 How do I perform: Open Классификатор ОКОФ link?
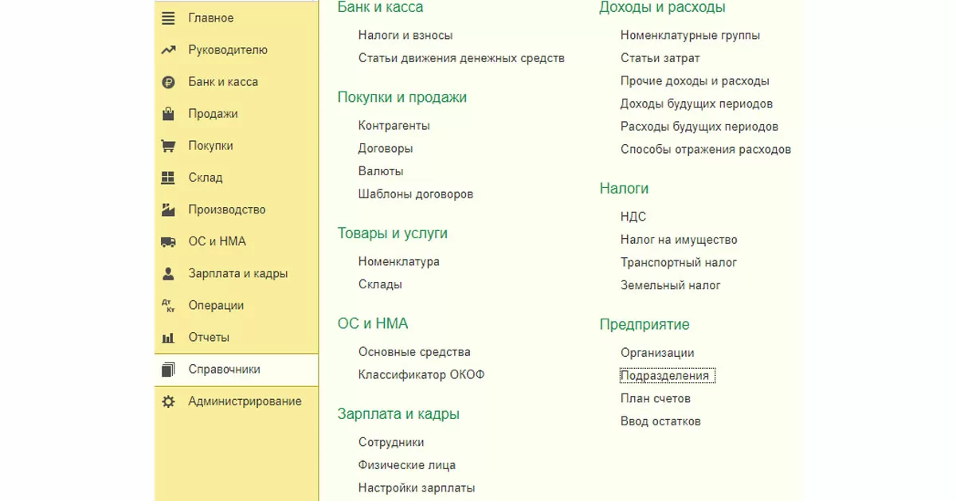tap(421, 375)
